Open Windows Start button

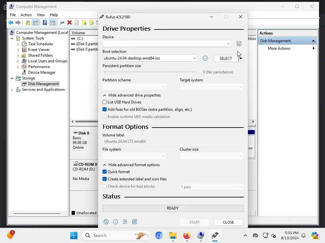pos(74,235)
